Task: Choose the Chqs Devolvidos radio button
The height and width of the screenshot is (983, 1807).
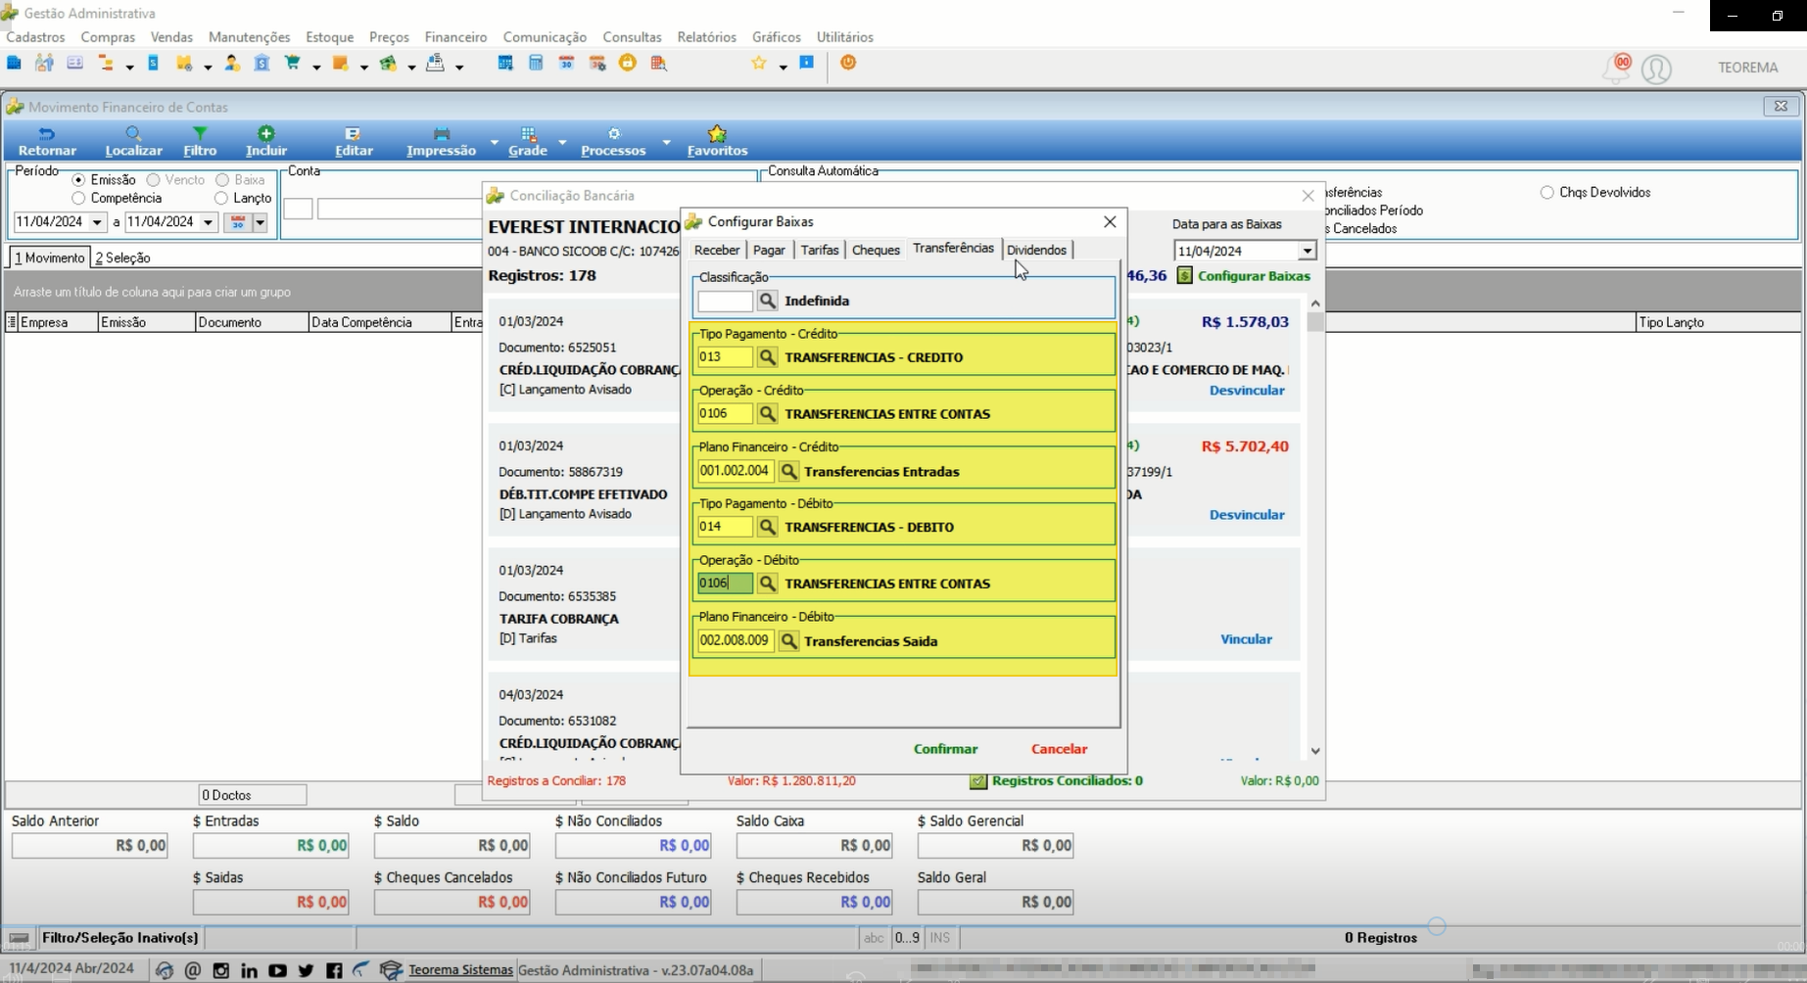Action: [1546, 193]
